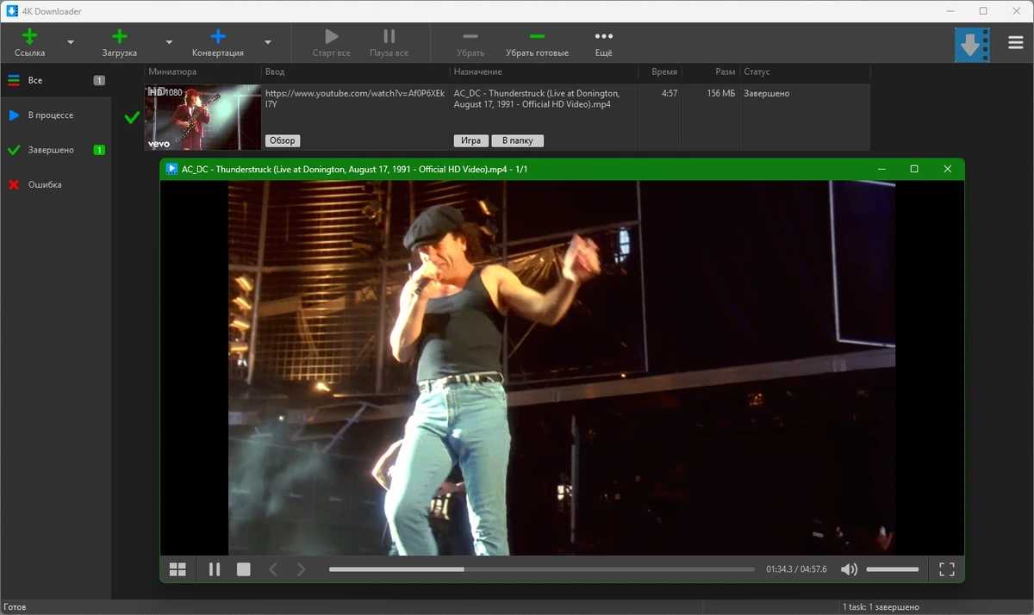Viewport: 1034px width, 615px height.
Task: Select the Завершено sidebar filter
Action: [x=56, y=150]
